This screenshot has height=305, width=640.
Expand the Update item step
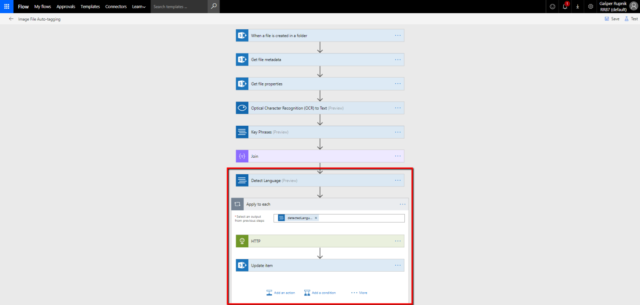pyautogui.click(x=320, y=265)
